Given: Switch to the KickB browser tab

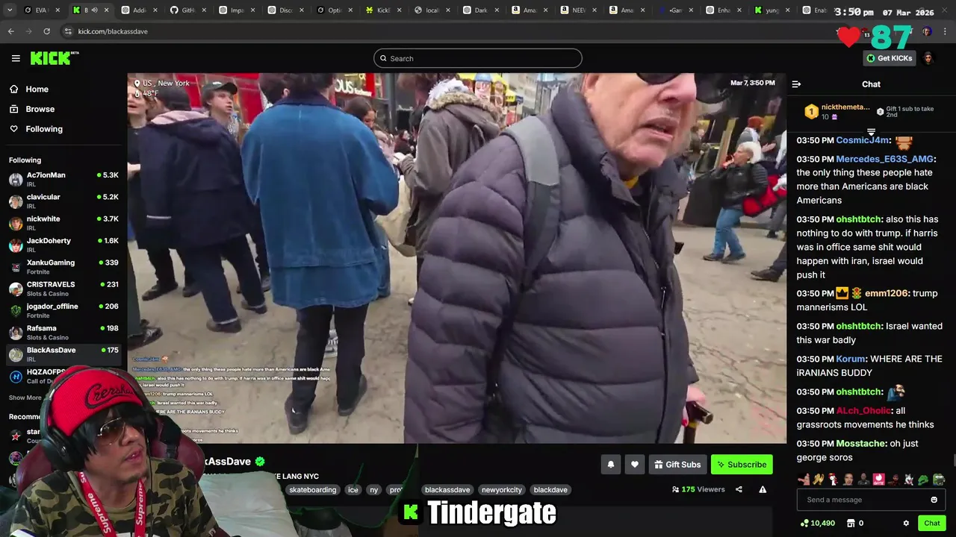Looking at the screenshot, I should coord(383,10).
